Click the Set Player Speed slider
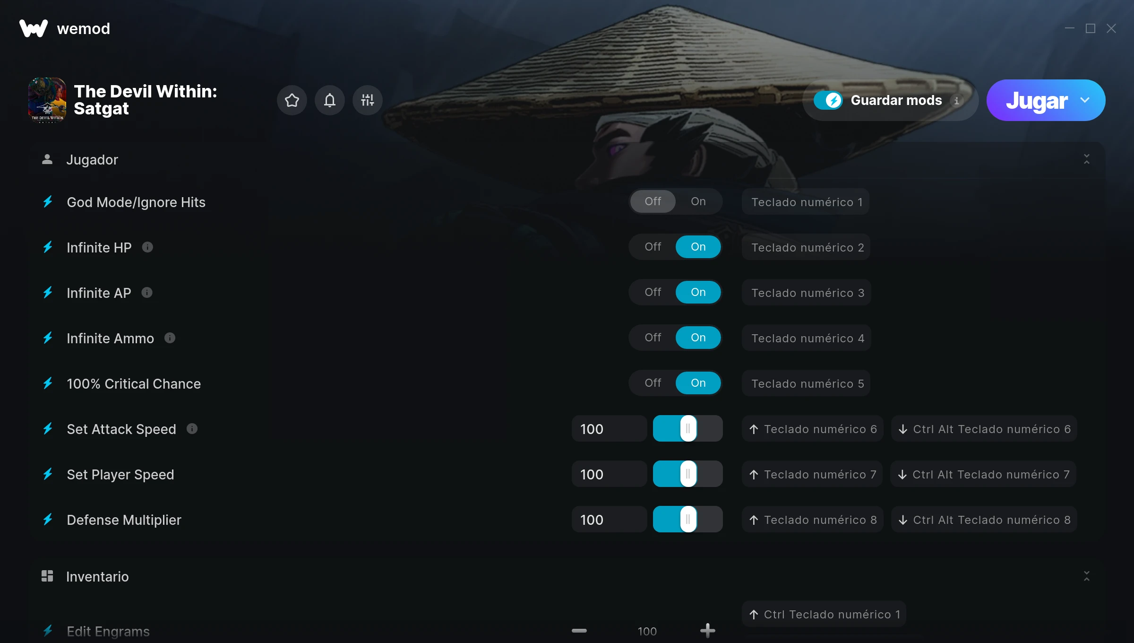1134x643 pixels. tap(687, 474)
